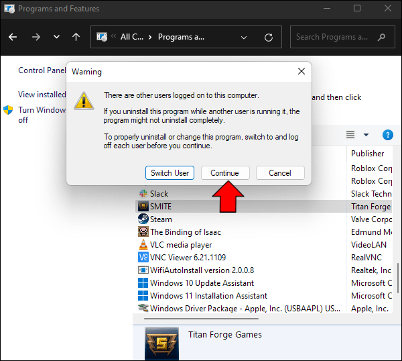The image size is (402, 361).
Task: Close the Warning dialog with X
Action: click(x=301, y=71)
